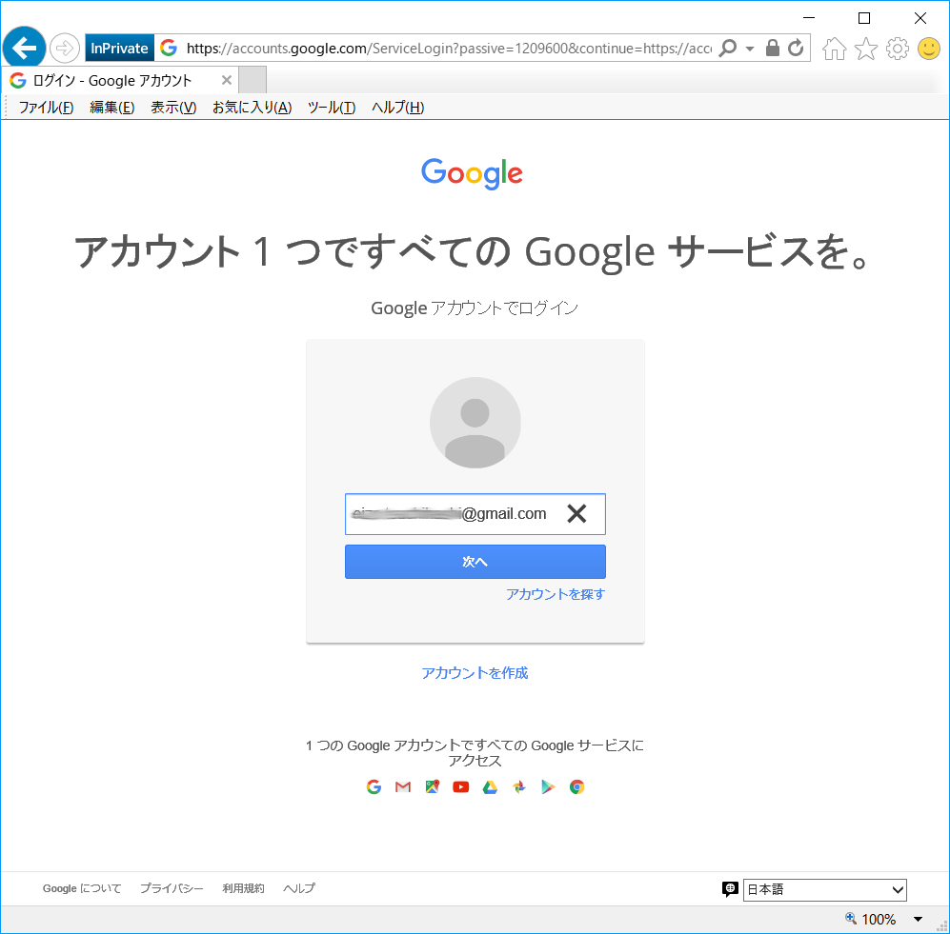950x934 pixels.
Task: Maximize the browser window
Action: coord(864,18)
